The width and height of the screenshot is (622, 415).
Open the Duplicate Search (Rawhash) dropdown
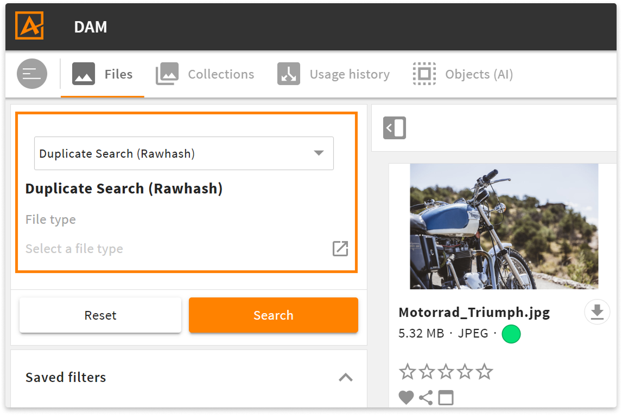point(184,153)
